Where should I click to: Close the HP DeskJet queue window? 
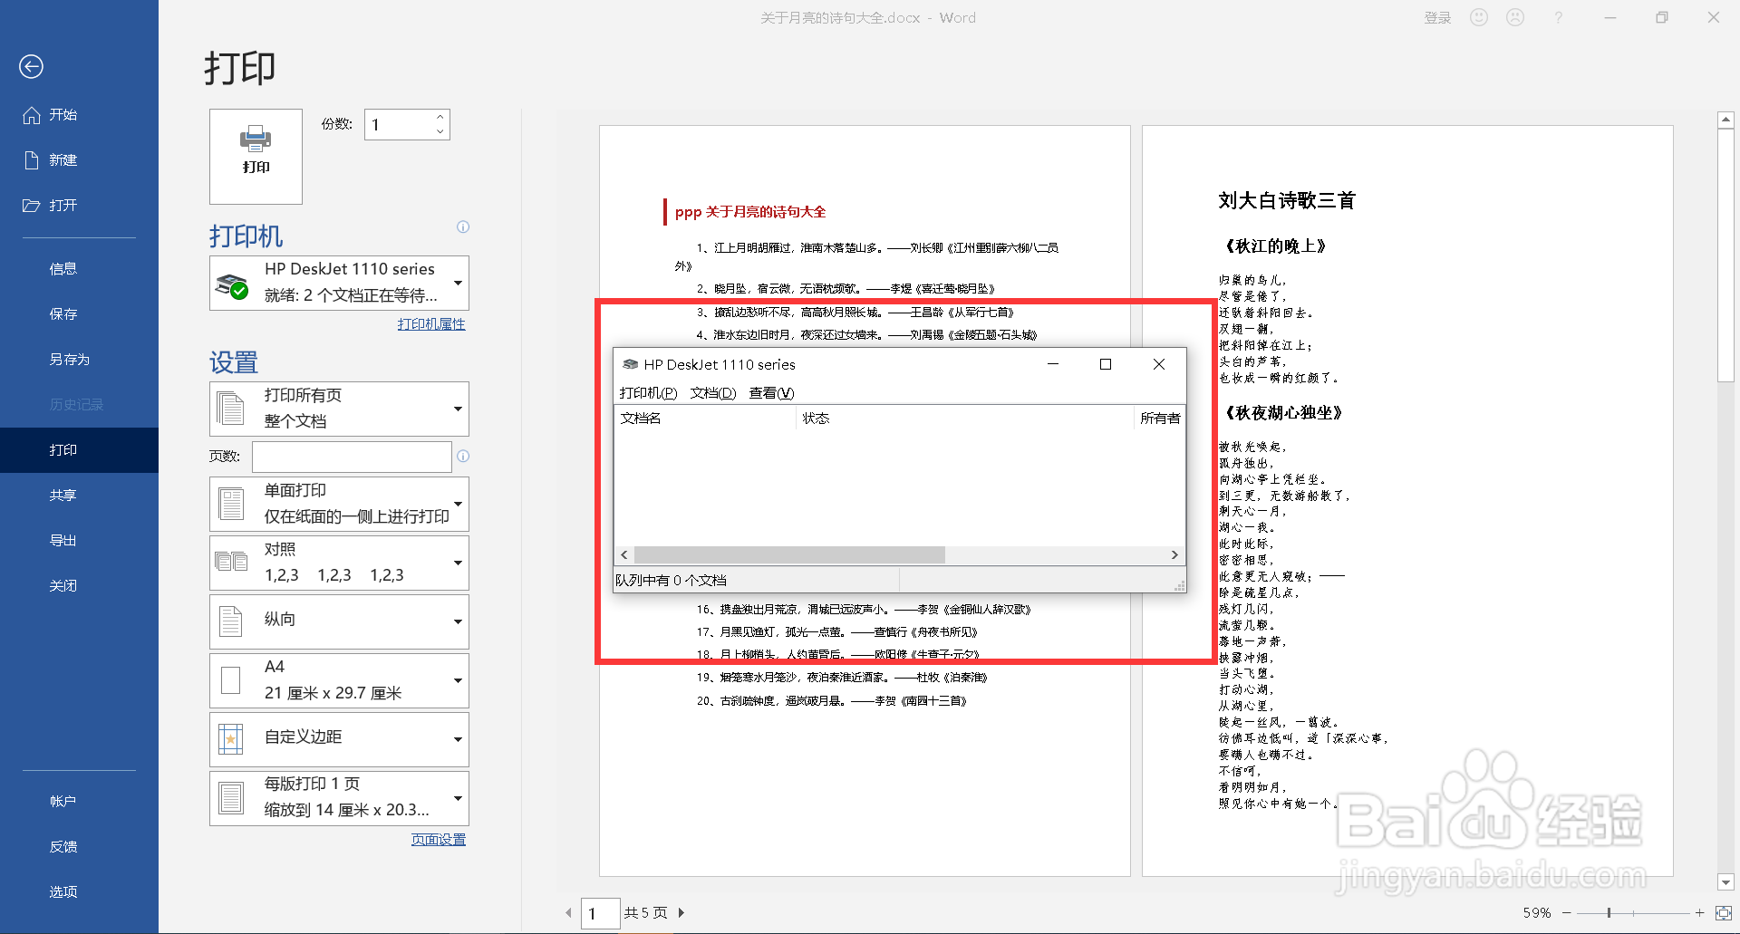pos(1159,364)
